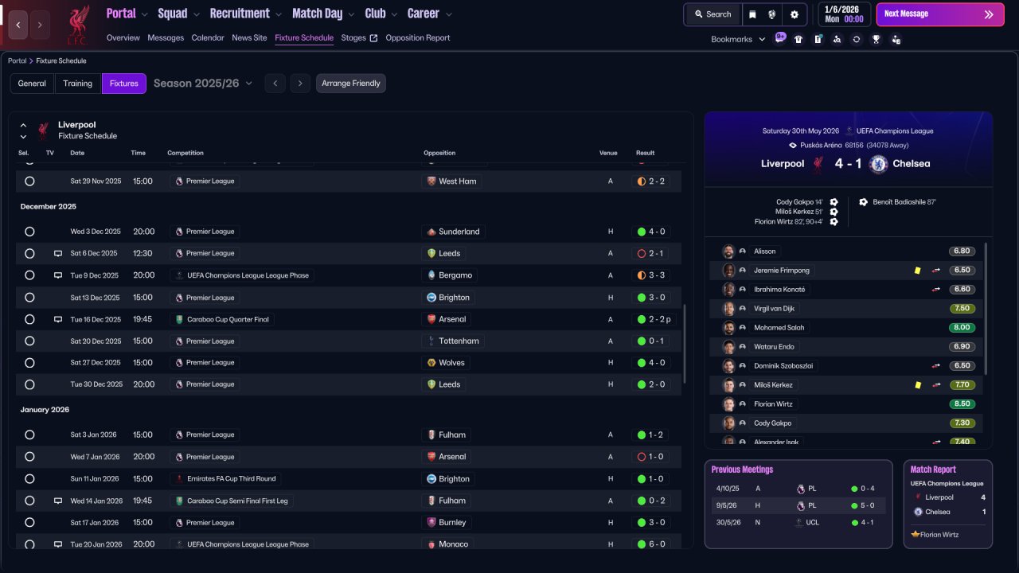Open the Overview tab
The height and width of the screenshot is (573, 1019).
123,38
